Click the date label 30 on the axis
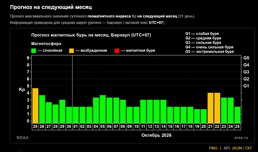The height and width of the screenshot is (152, 258). point(69,127)
